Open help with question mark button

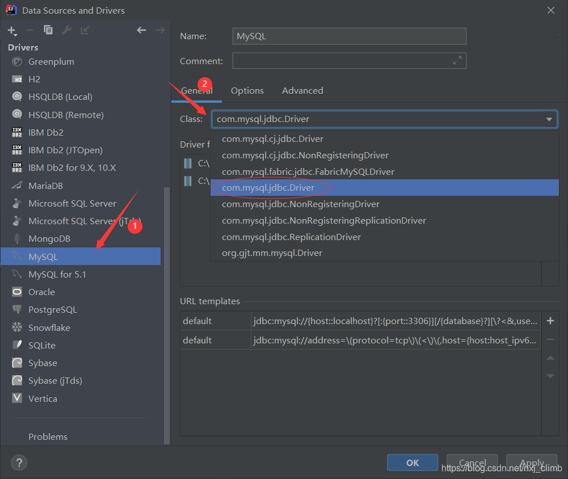[19, 463]
